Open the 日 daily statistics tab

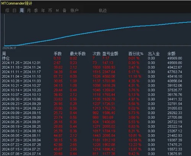tap(15, 10)
